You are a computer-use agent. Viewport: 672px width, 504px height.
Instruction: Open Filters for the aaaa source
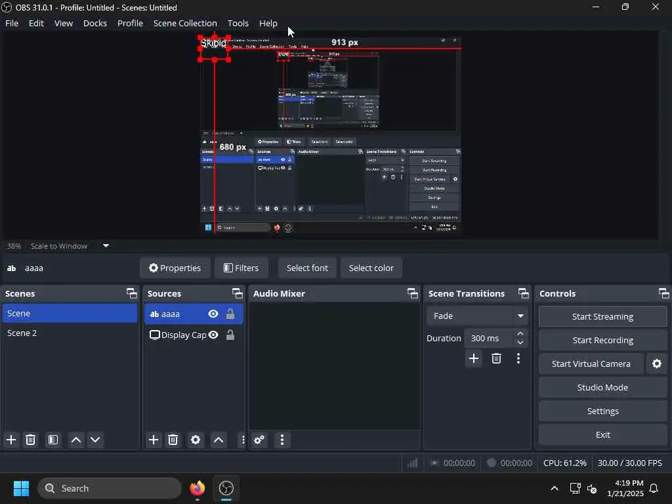(x=241, y=268)
